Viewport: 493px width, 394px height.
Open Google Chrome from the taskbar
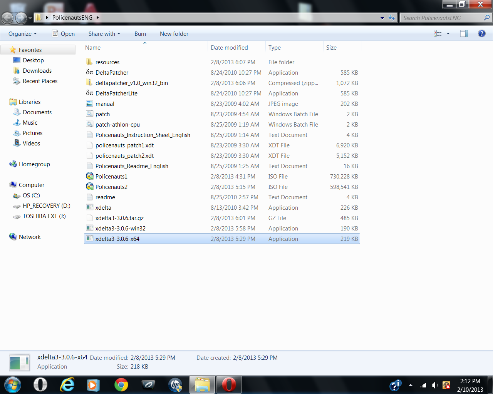[x=121, y=385]
